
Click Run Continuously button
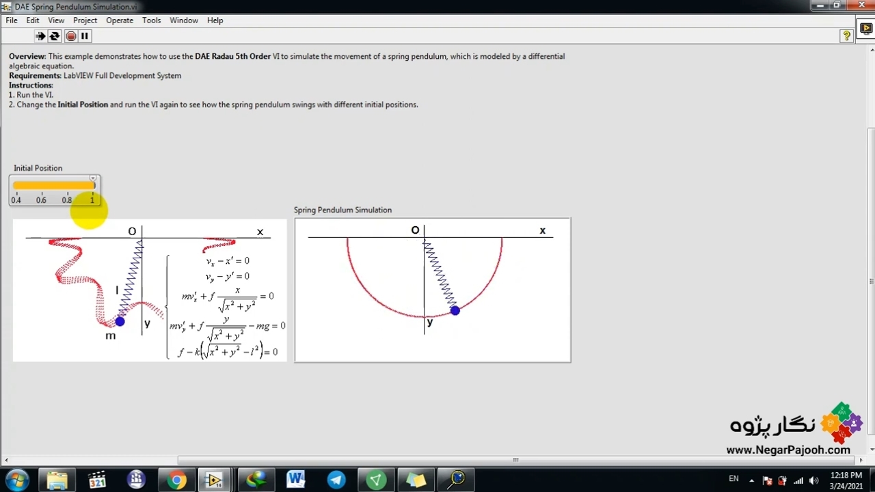pyautogui.click(x=55, y=36)
